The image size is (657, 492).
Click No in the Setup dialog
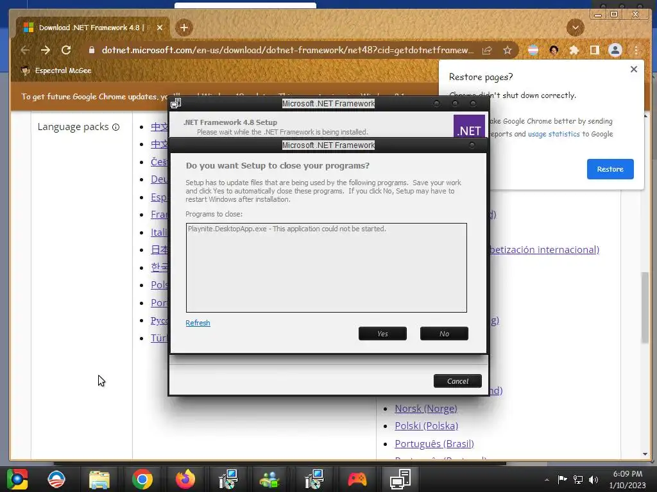point(444,333)
